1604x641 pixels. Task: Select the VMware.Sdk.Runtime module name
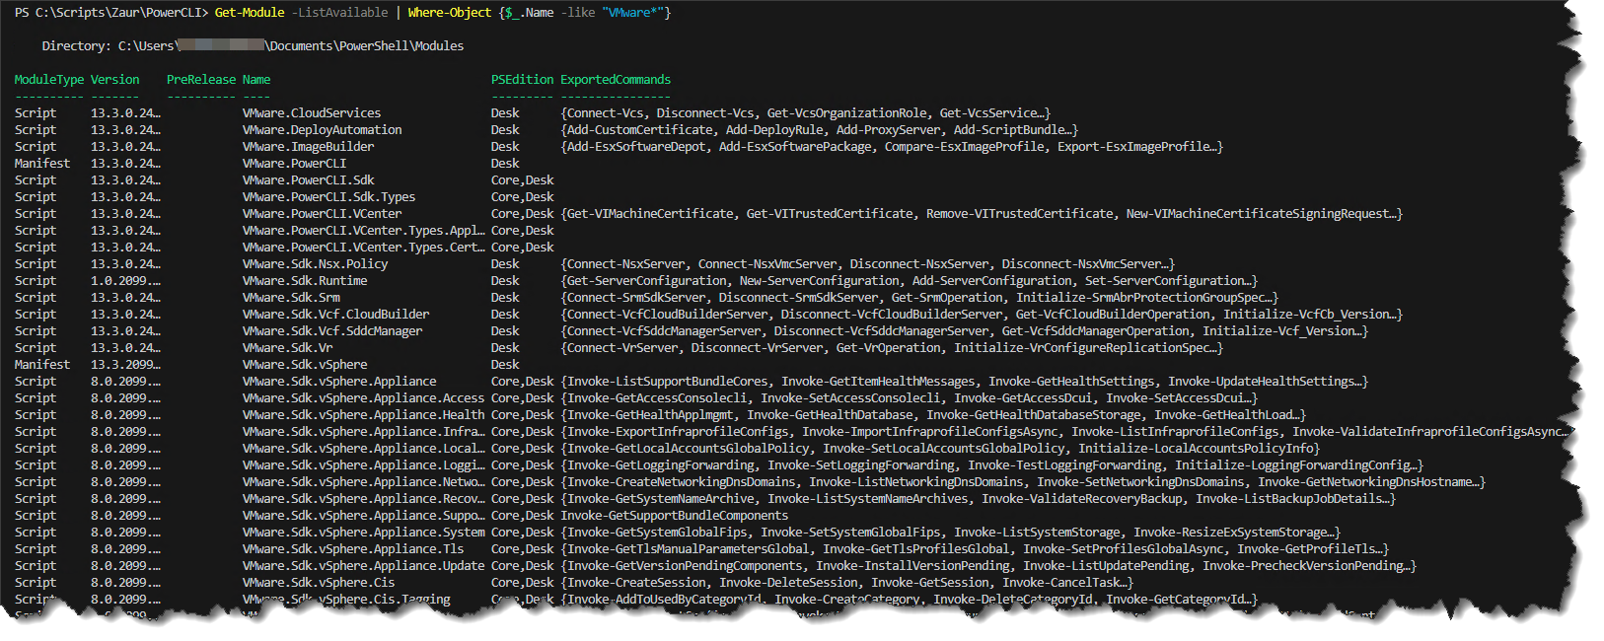tap(305, 281)
